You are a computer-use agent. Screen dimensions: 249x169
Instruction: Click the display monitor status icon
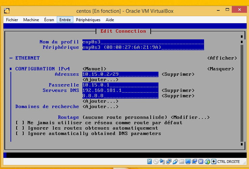click(188, 162)
